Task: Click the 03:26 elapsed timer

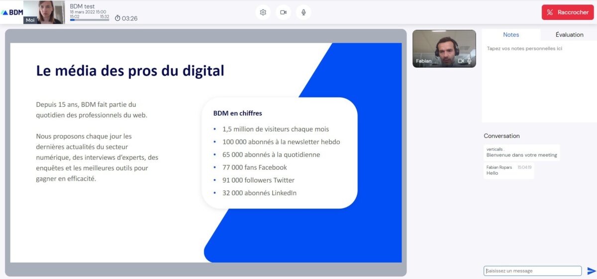Action: [129, 18]
